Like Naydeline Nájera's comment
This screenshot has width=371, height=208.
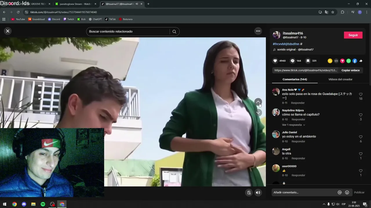pyautogui.click(x=361, y=115)
